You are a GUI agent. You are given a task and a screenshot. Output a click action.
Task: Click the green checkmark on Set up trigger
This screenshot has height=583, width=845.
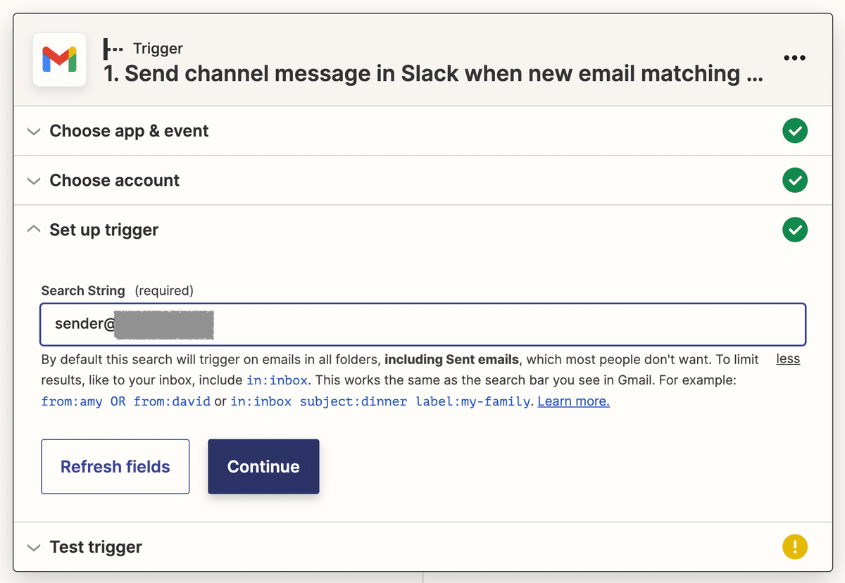click(795, 230)
